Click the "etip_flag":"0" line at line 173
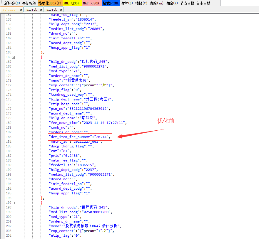 (x=65, y=90)
